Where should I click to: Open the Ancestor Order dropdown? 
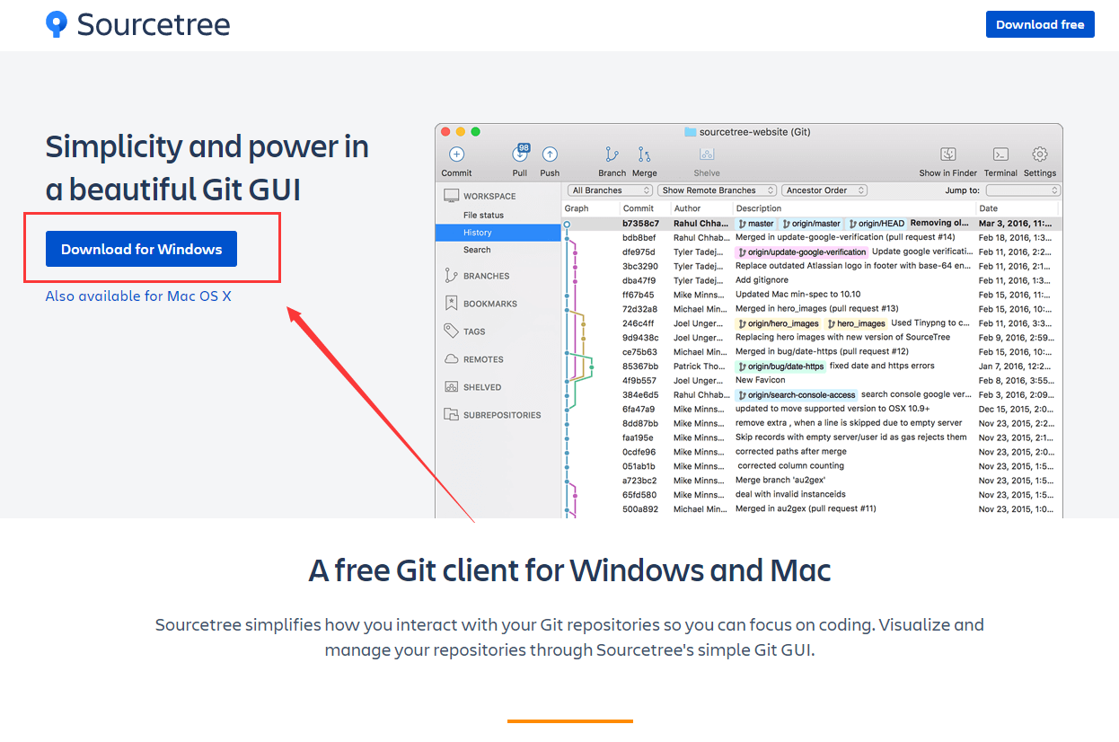[x=824, y=190]
